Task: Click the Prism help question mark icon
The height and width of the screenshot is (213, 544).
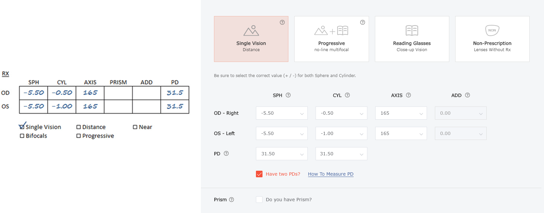Action: 231,200
